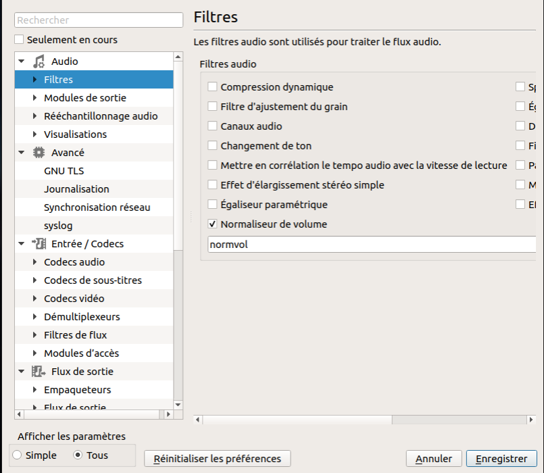Open the Journalisation settings

(76, 189)
